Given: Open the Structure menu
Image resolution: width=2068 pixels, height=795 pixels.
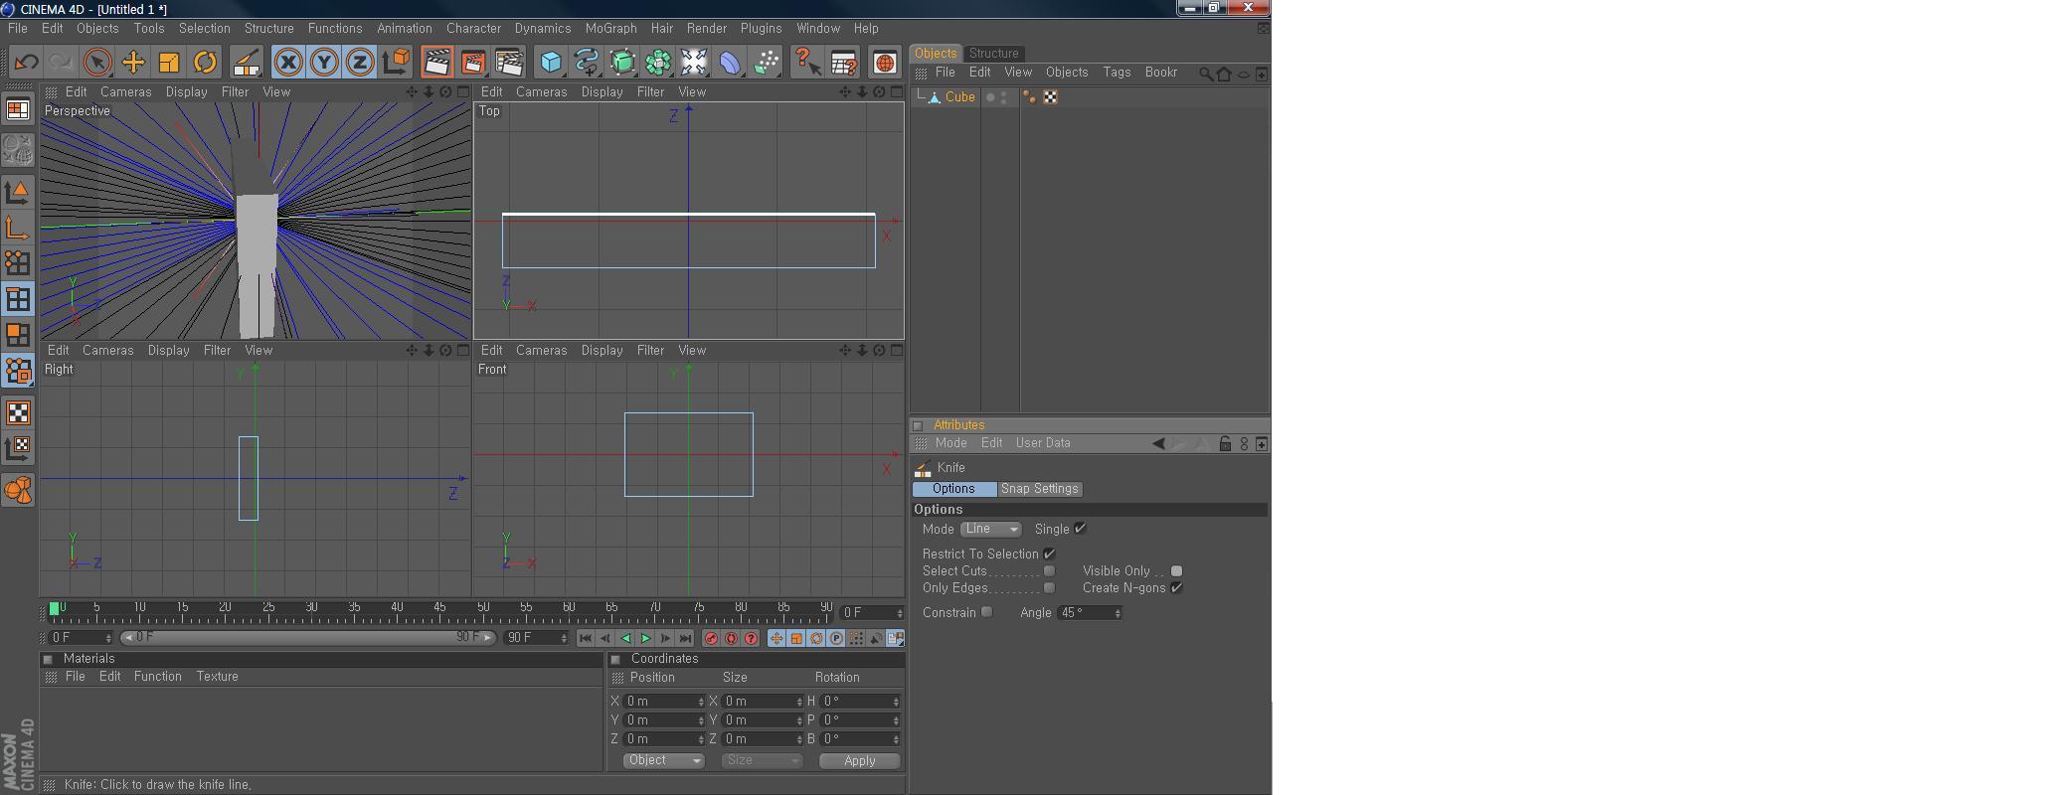Looking at the screenshot, I should click(268, 29).
